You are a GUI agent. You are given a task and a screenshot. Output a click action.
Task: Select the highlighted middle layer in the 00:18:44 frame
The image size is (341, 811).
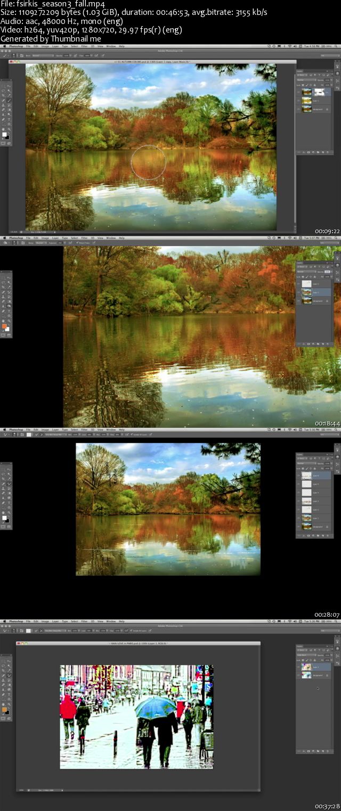point(313,292)
